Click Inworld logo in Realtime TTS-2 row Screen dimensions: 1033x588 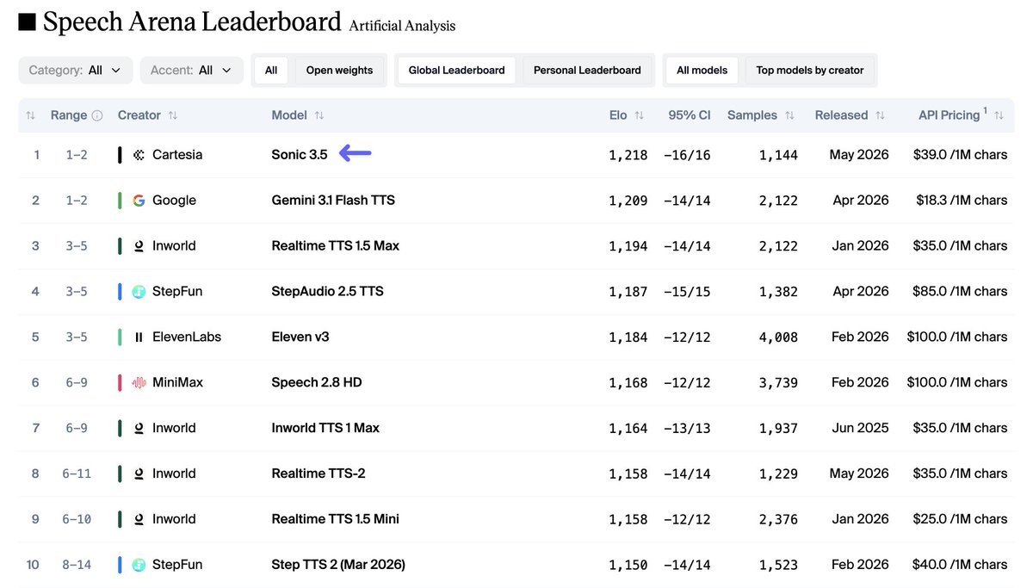click(139, 473)
